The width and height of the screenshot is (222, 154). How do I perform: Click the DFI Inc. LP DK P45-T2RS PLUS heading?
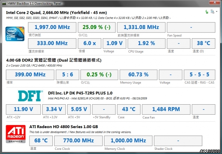(80, 93)
